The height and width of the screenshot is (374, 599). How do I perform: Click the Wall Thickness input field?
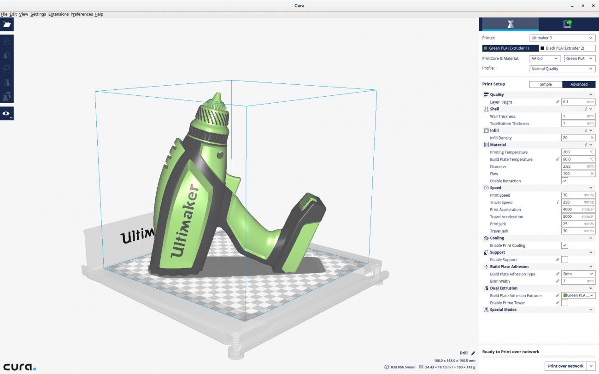click(x=578, y=117)
